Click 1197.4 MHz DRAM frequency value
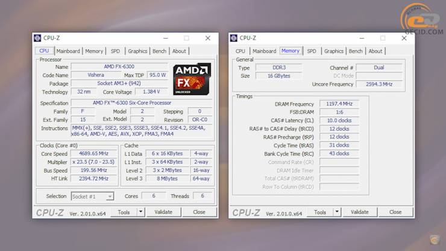 pos(339,104)
